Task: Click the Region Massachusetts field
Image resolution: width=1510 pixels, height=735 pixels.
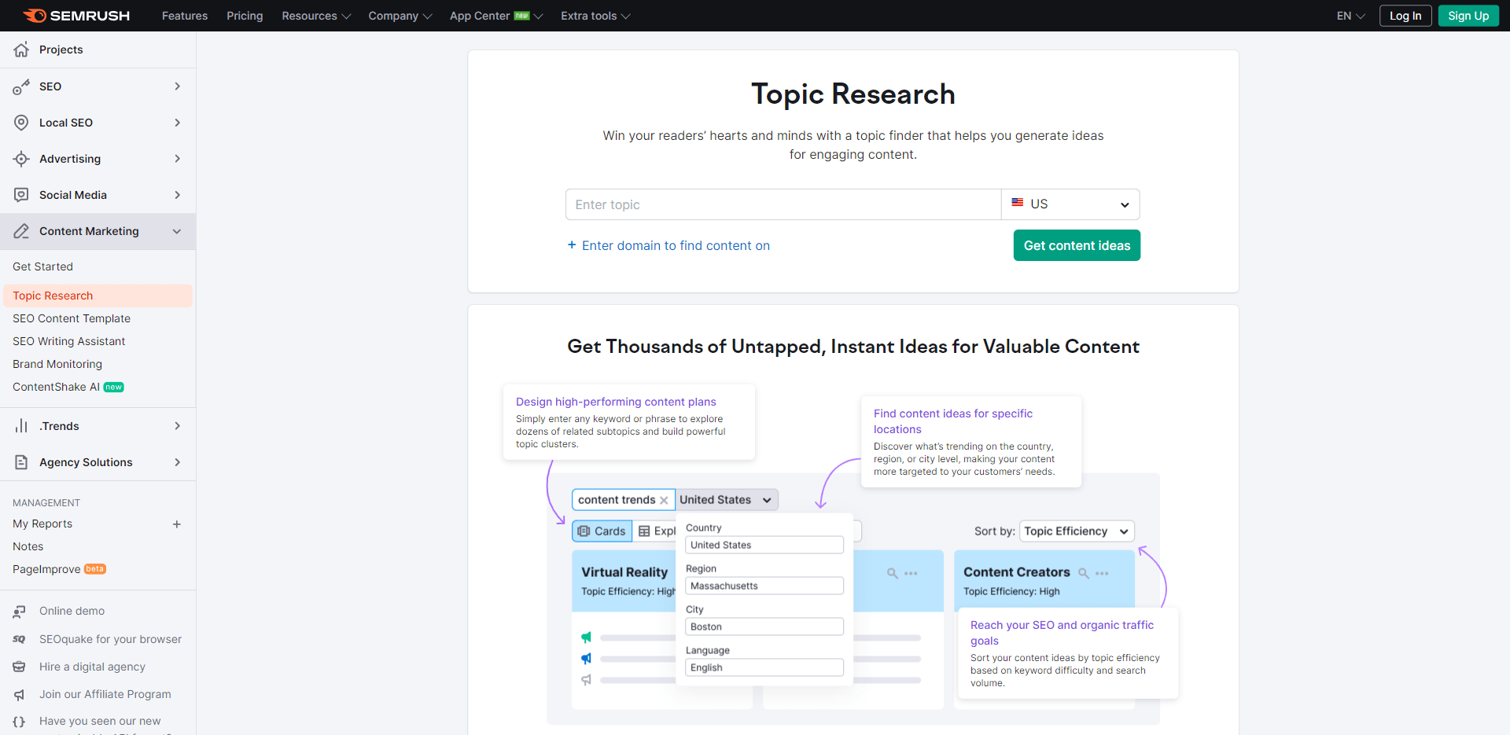Action: click(x=764, y=586)
